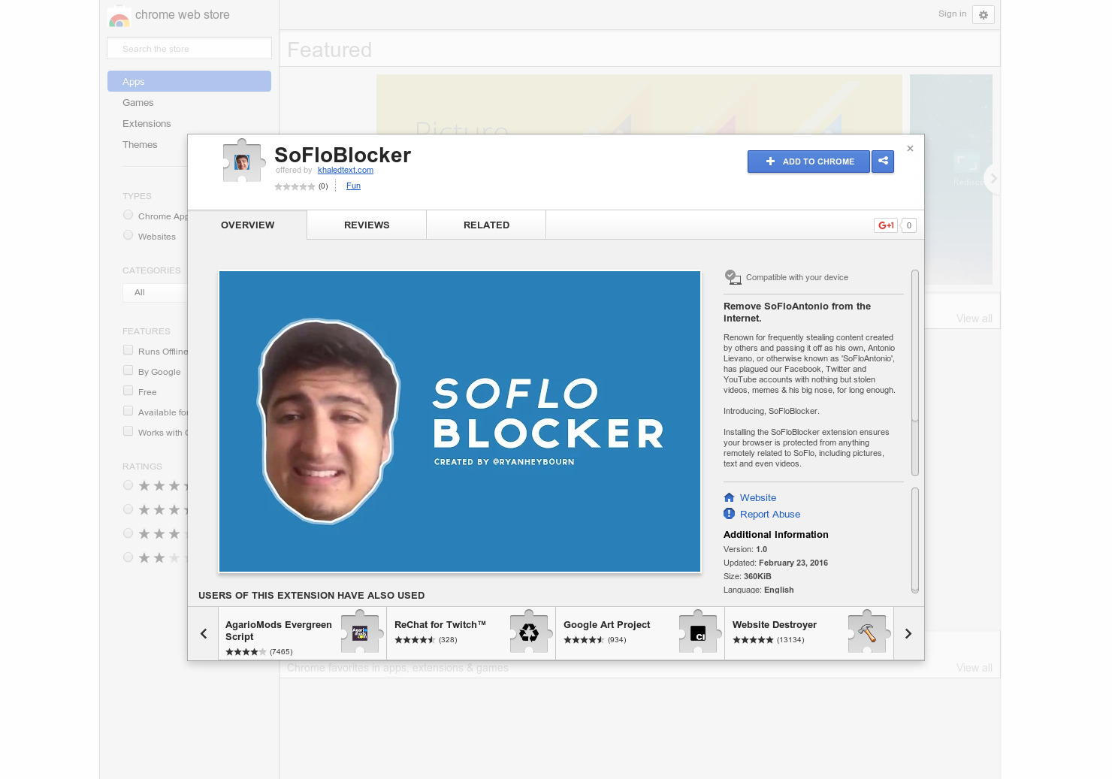Switch to the Reviews tab
Screen dimensions: 1112x779
click(367, 225)
